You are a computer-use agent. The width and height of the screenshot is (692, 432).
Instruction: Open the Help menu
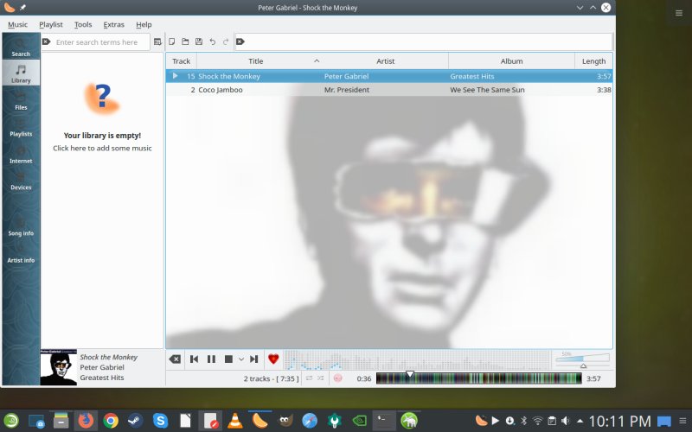click(x=144, y=25)
